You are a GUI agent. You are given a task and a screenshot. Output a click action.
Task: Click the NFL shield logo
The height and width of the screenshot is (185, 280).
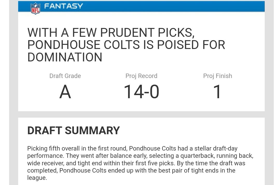[x=35, y=8]
